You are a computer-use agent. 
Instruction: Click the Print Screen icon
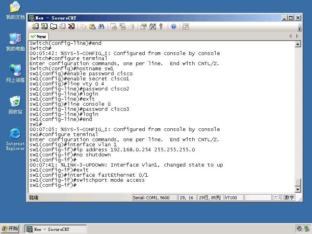coord(113,27)
